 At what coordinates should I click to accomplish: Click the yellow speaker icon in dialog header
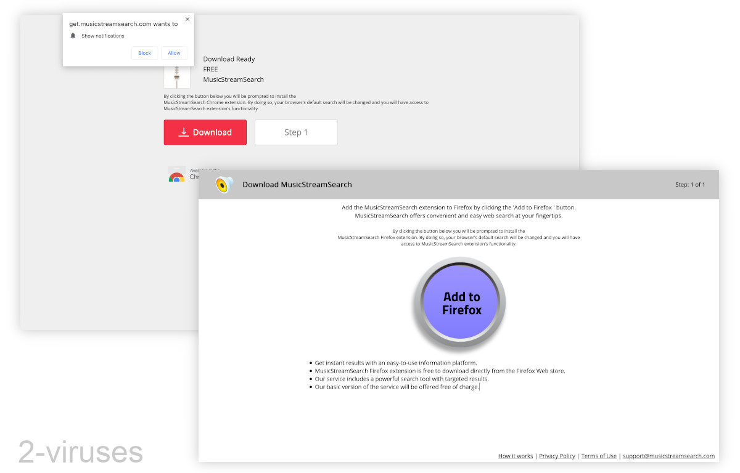[223, 184]
